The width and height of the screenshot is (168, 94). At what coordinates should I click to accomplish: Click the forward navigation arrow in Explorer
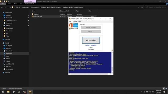[5, 7]
